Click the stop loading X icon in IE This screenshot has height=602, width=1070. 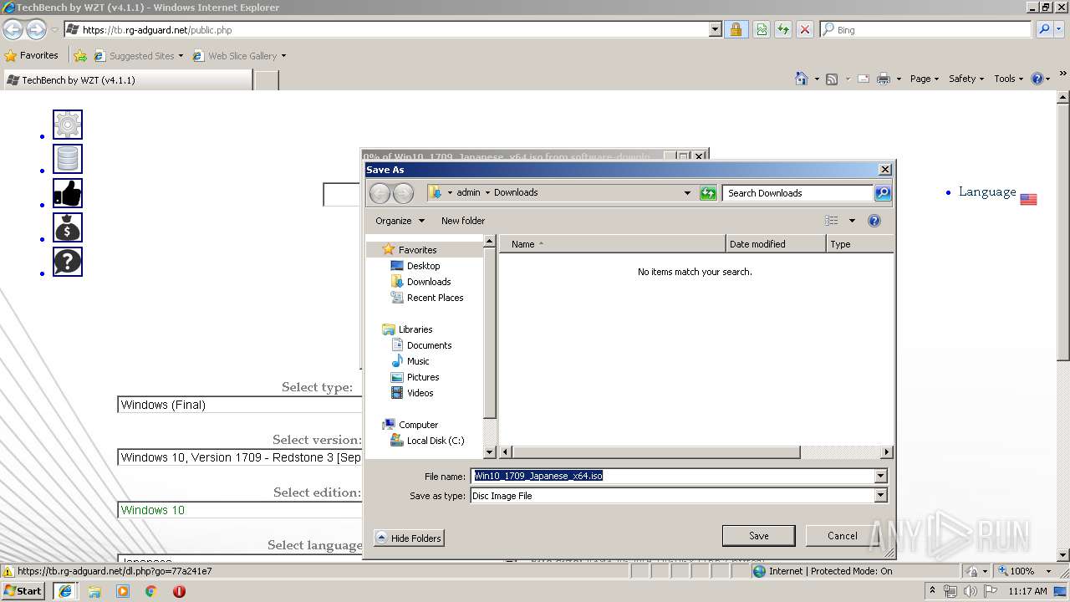(x=805, y=29)
